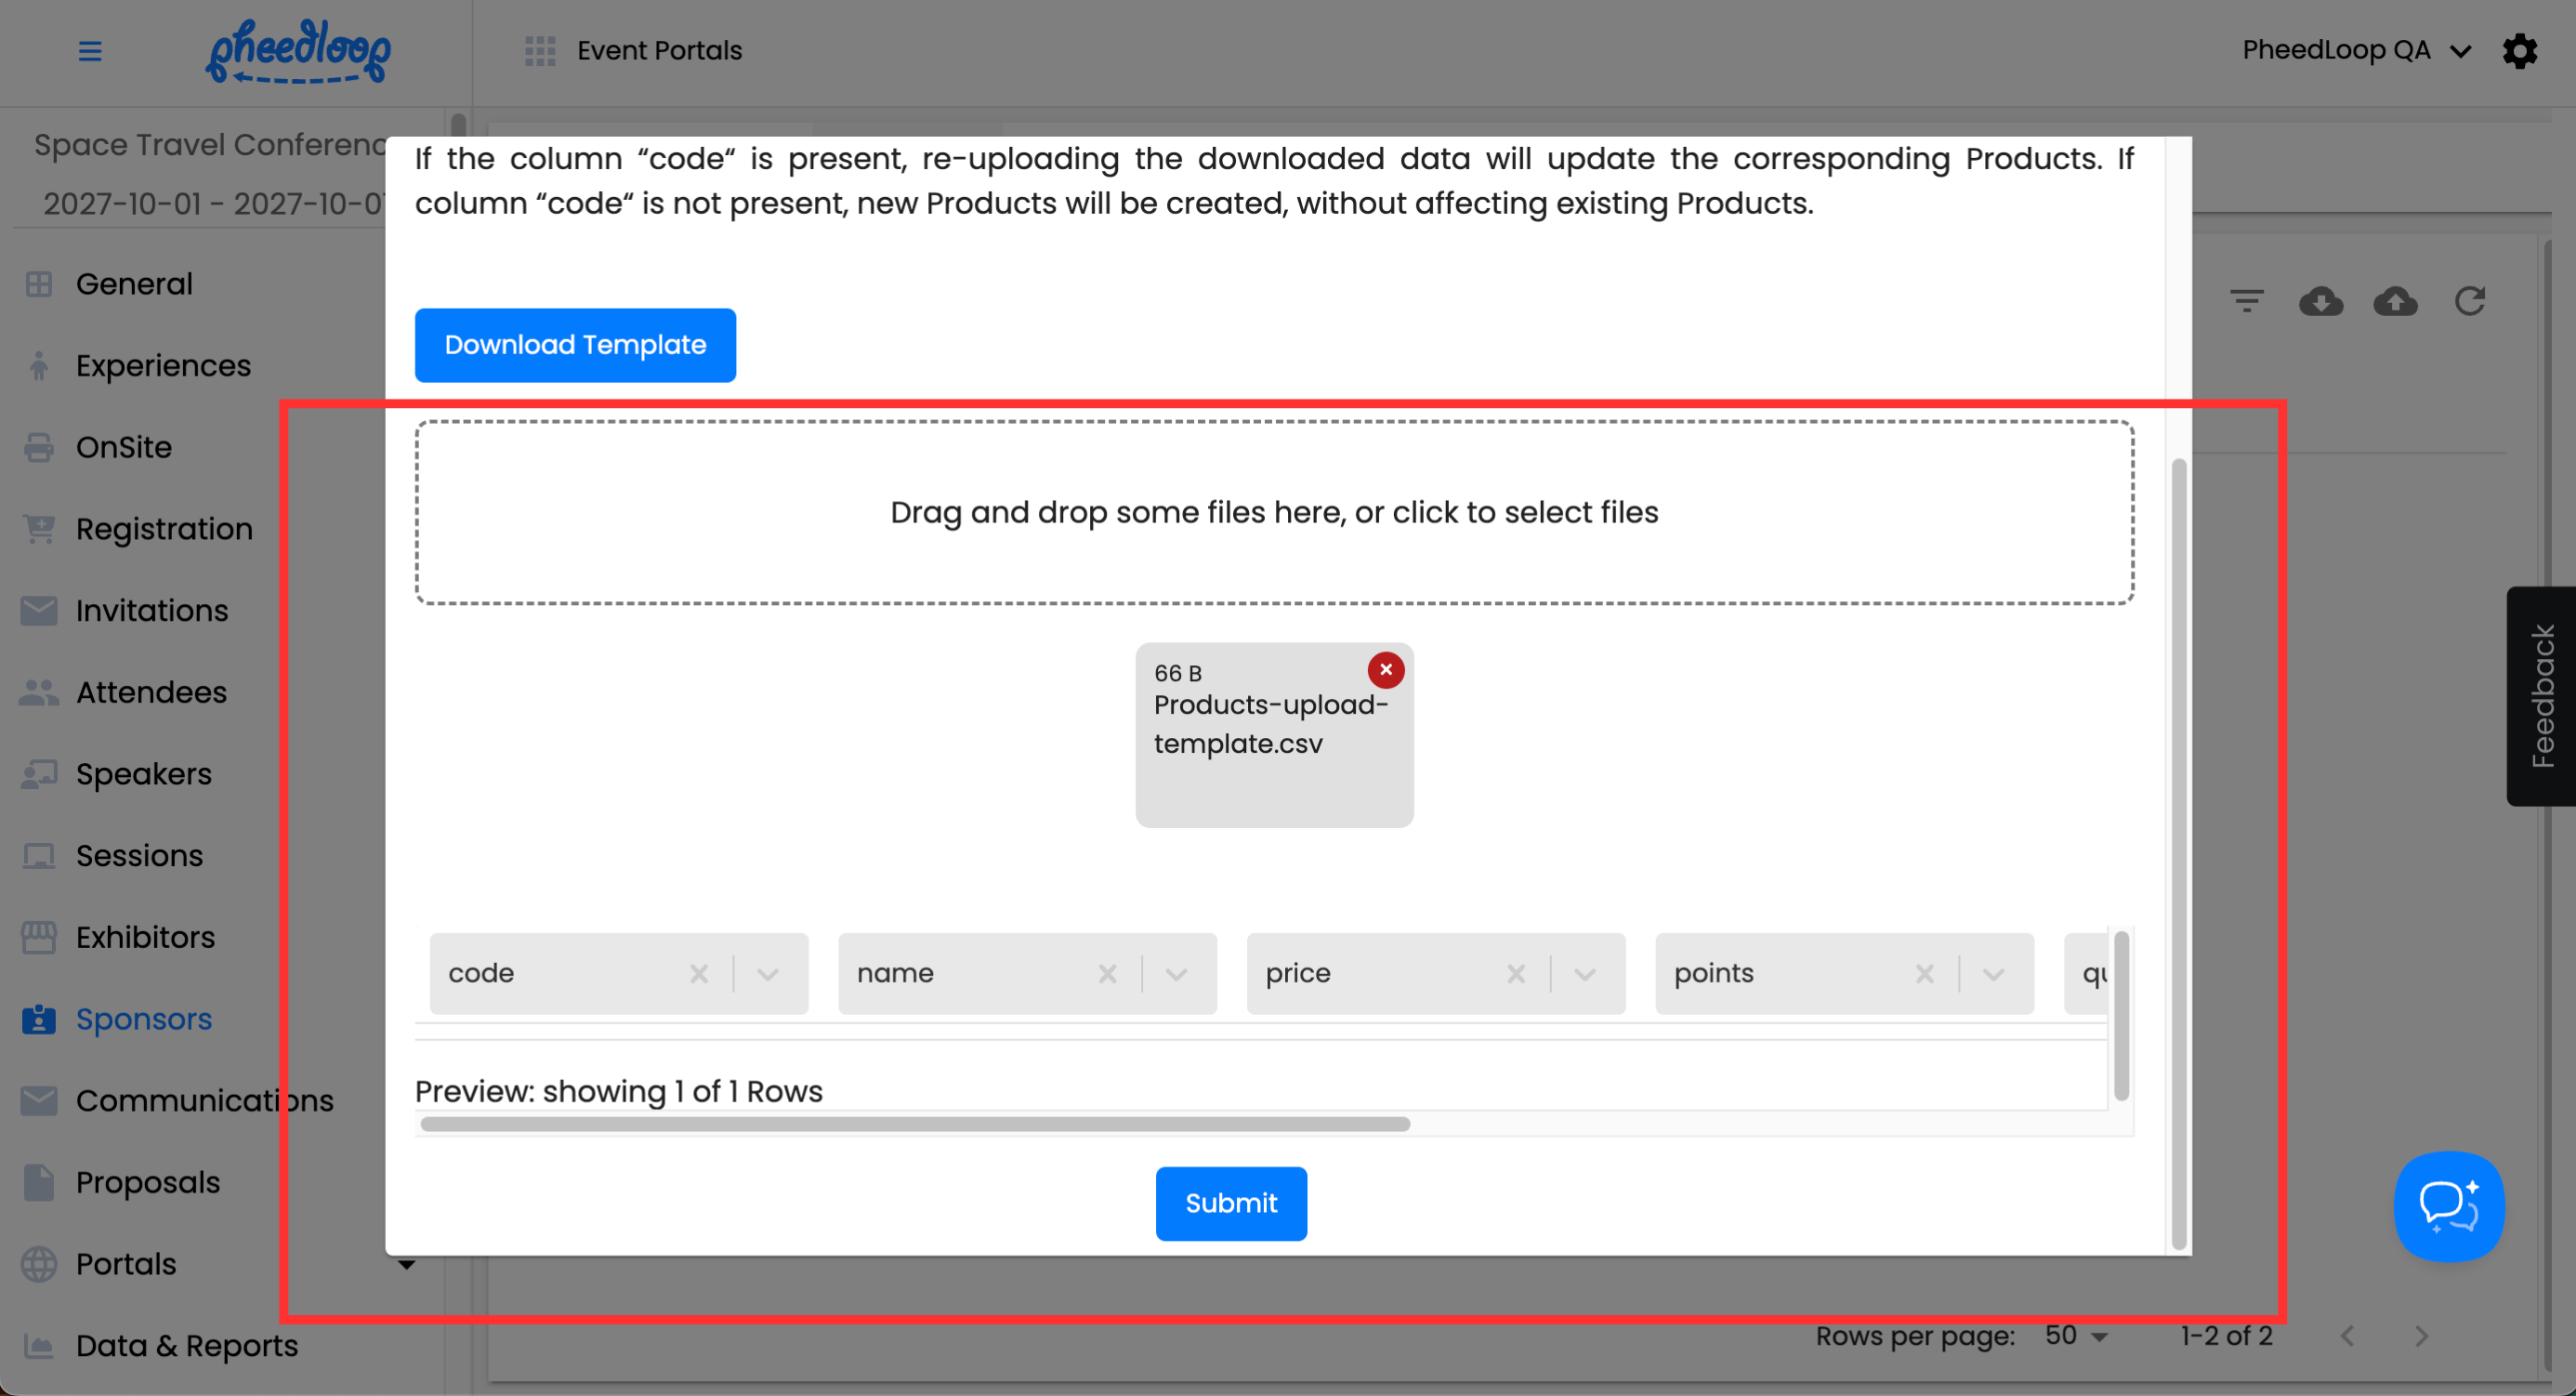2576x1396 pixels.
Task: Click the Download Template button
Action: [575, 345]
